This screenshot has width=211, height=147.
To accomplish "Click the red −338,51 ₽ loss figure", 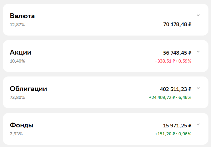I will pyautogui.click(x=165, y=61).
